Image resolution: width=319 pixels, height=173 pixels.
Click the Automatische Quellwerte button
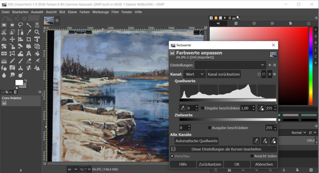pyautogui.click(x=196, y=141)
